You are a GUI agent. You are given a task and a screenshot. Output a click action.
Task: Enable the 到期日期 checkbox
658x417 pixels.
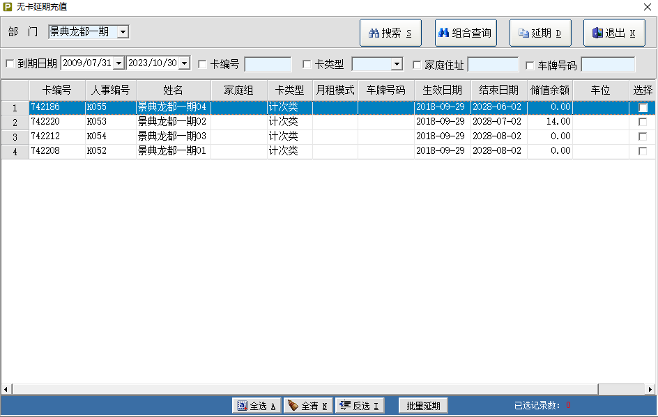(10, 65)
